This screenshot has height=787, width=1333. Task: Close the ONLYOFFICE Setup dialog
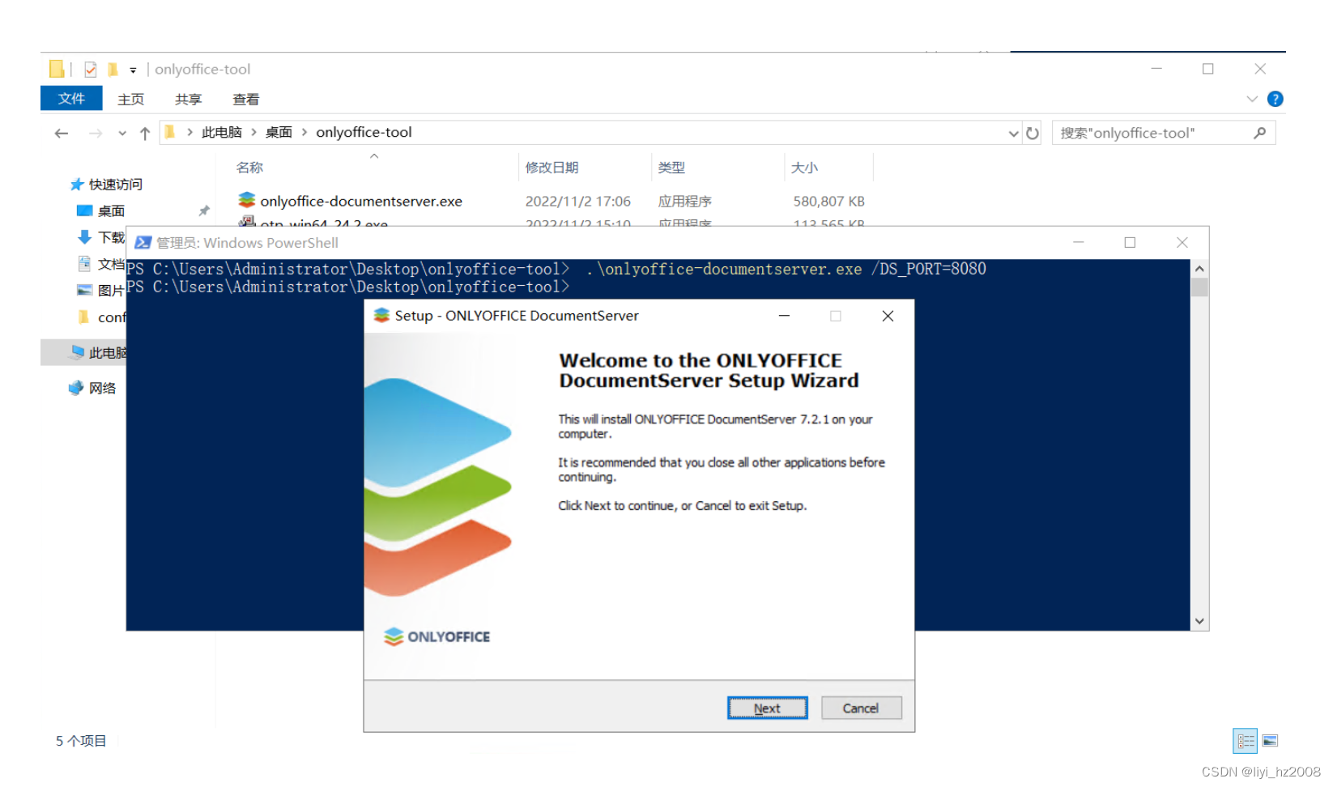coord(888,316)
